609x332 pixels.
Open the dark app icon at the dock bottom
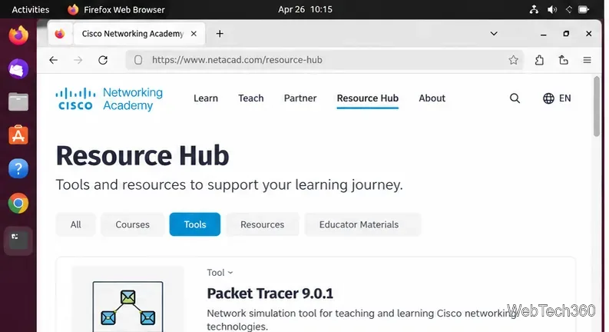(x=18, y=240)
